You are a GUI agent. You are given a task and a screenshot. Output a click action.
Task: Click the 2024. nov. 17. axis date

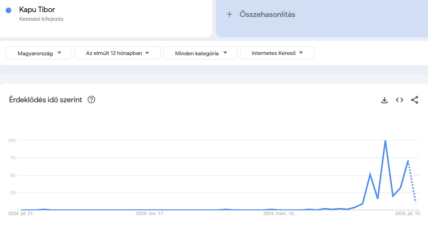point(150,214)
